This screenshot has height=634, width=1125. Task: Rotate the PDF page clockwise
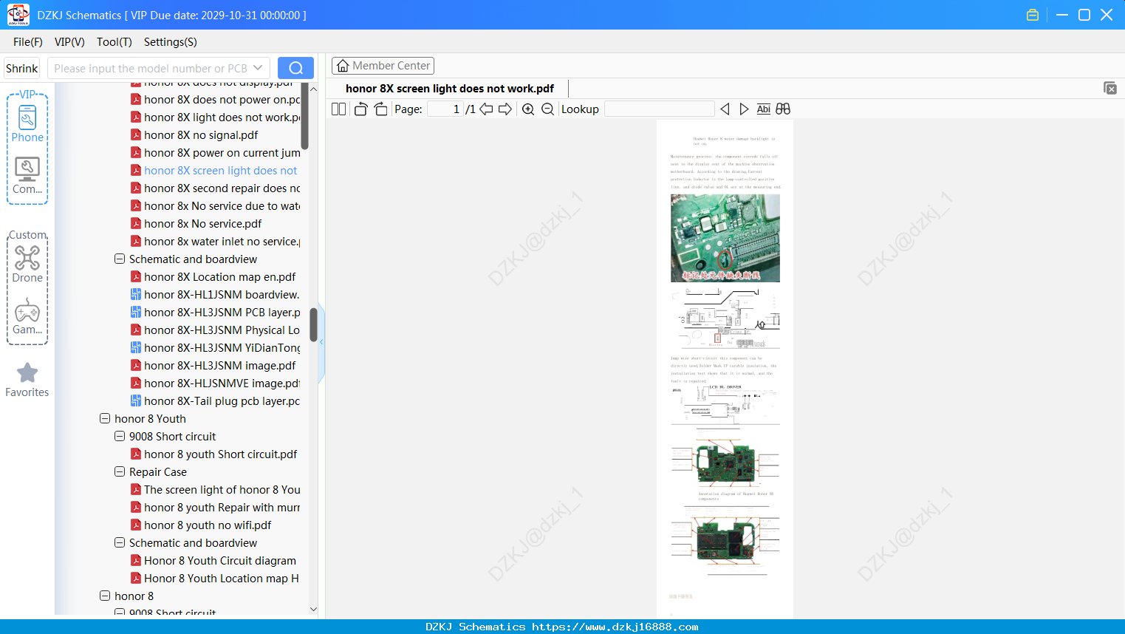coord(381,109)
